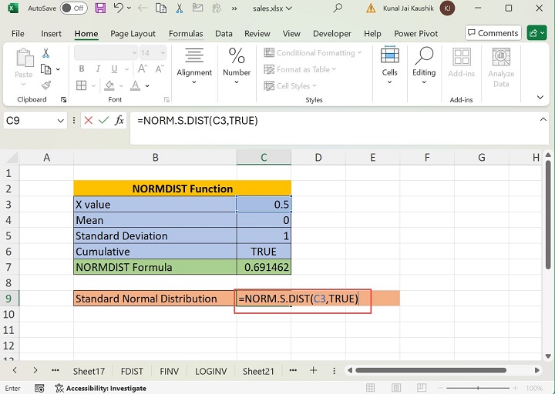Click the Undo arrow icon
This screenshot has width=555, height=394.
point(119,8)
